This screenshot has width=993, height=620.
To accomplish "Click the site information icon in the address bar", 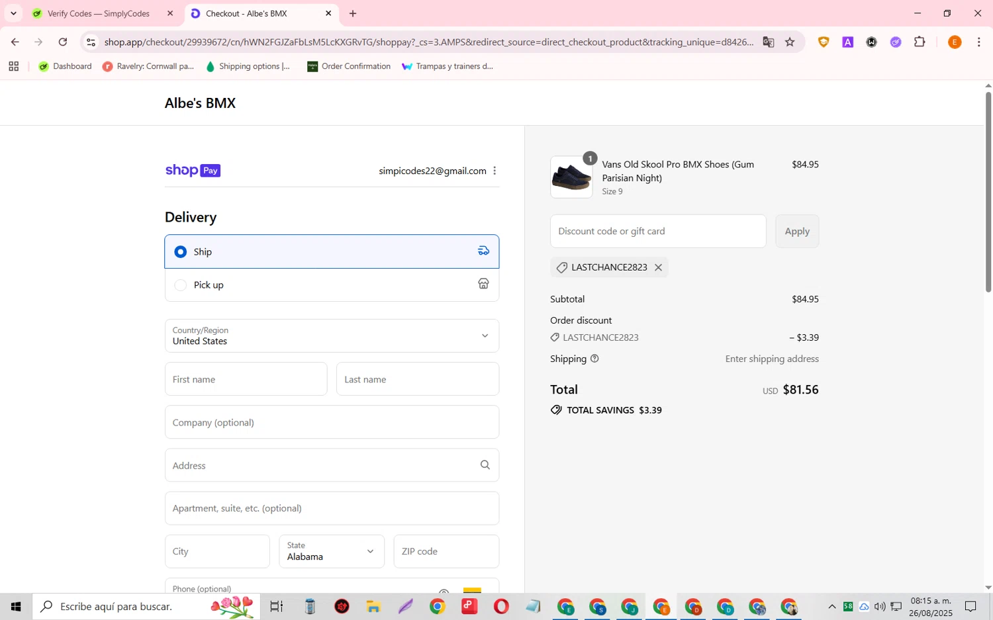I will pos(91,42).
